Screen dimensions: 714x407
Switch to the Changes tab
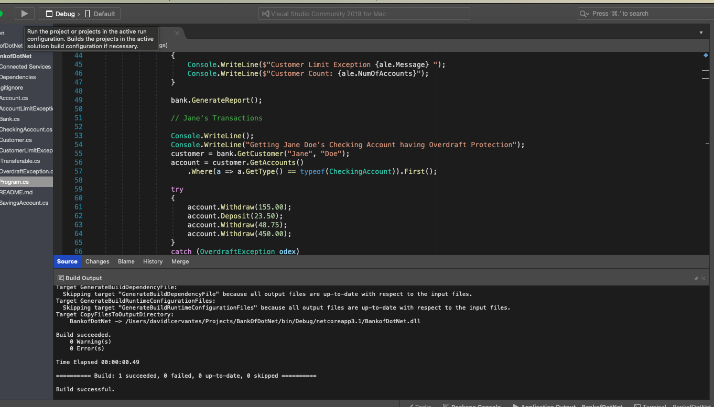(x=98, y=261)
